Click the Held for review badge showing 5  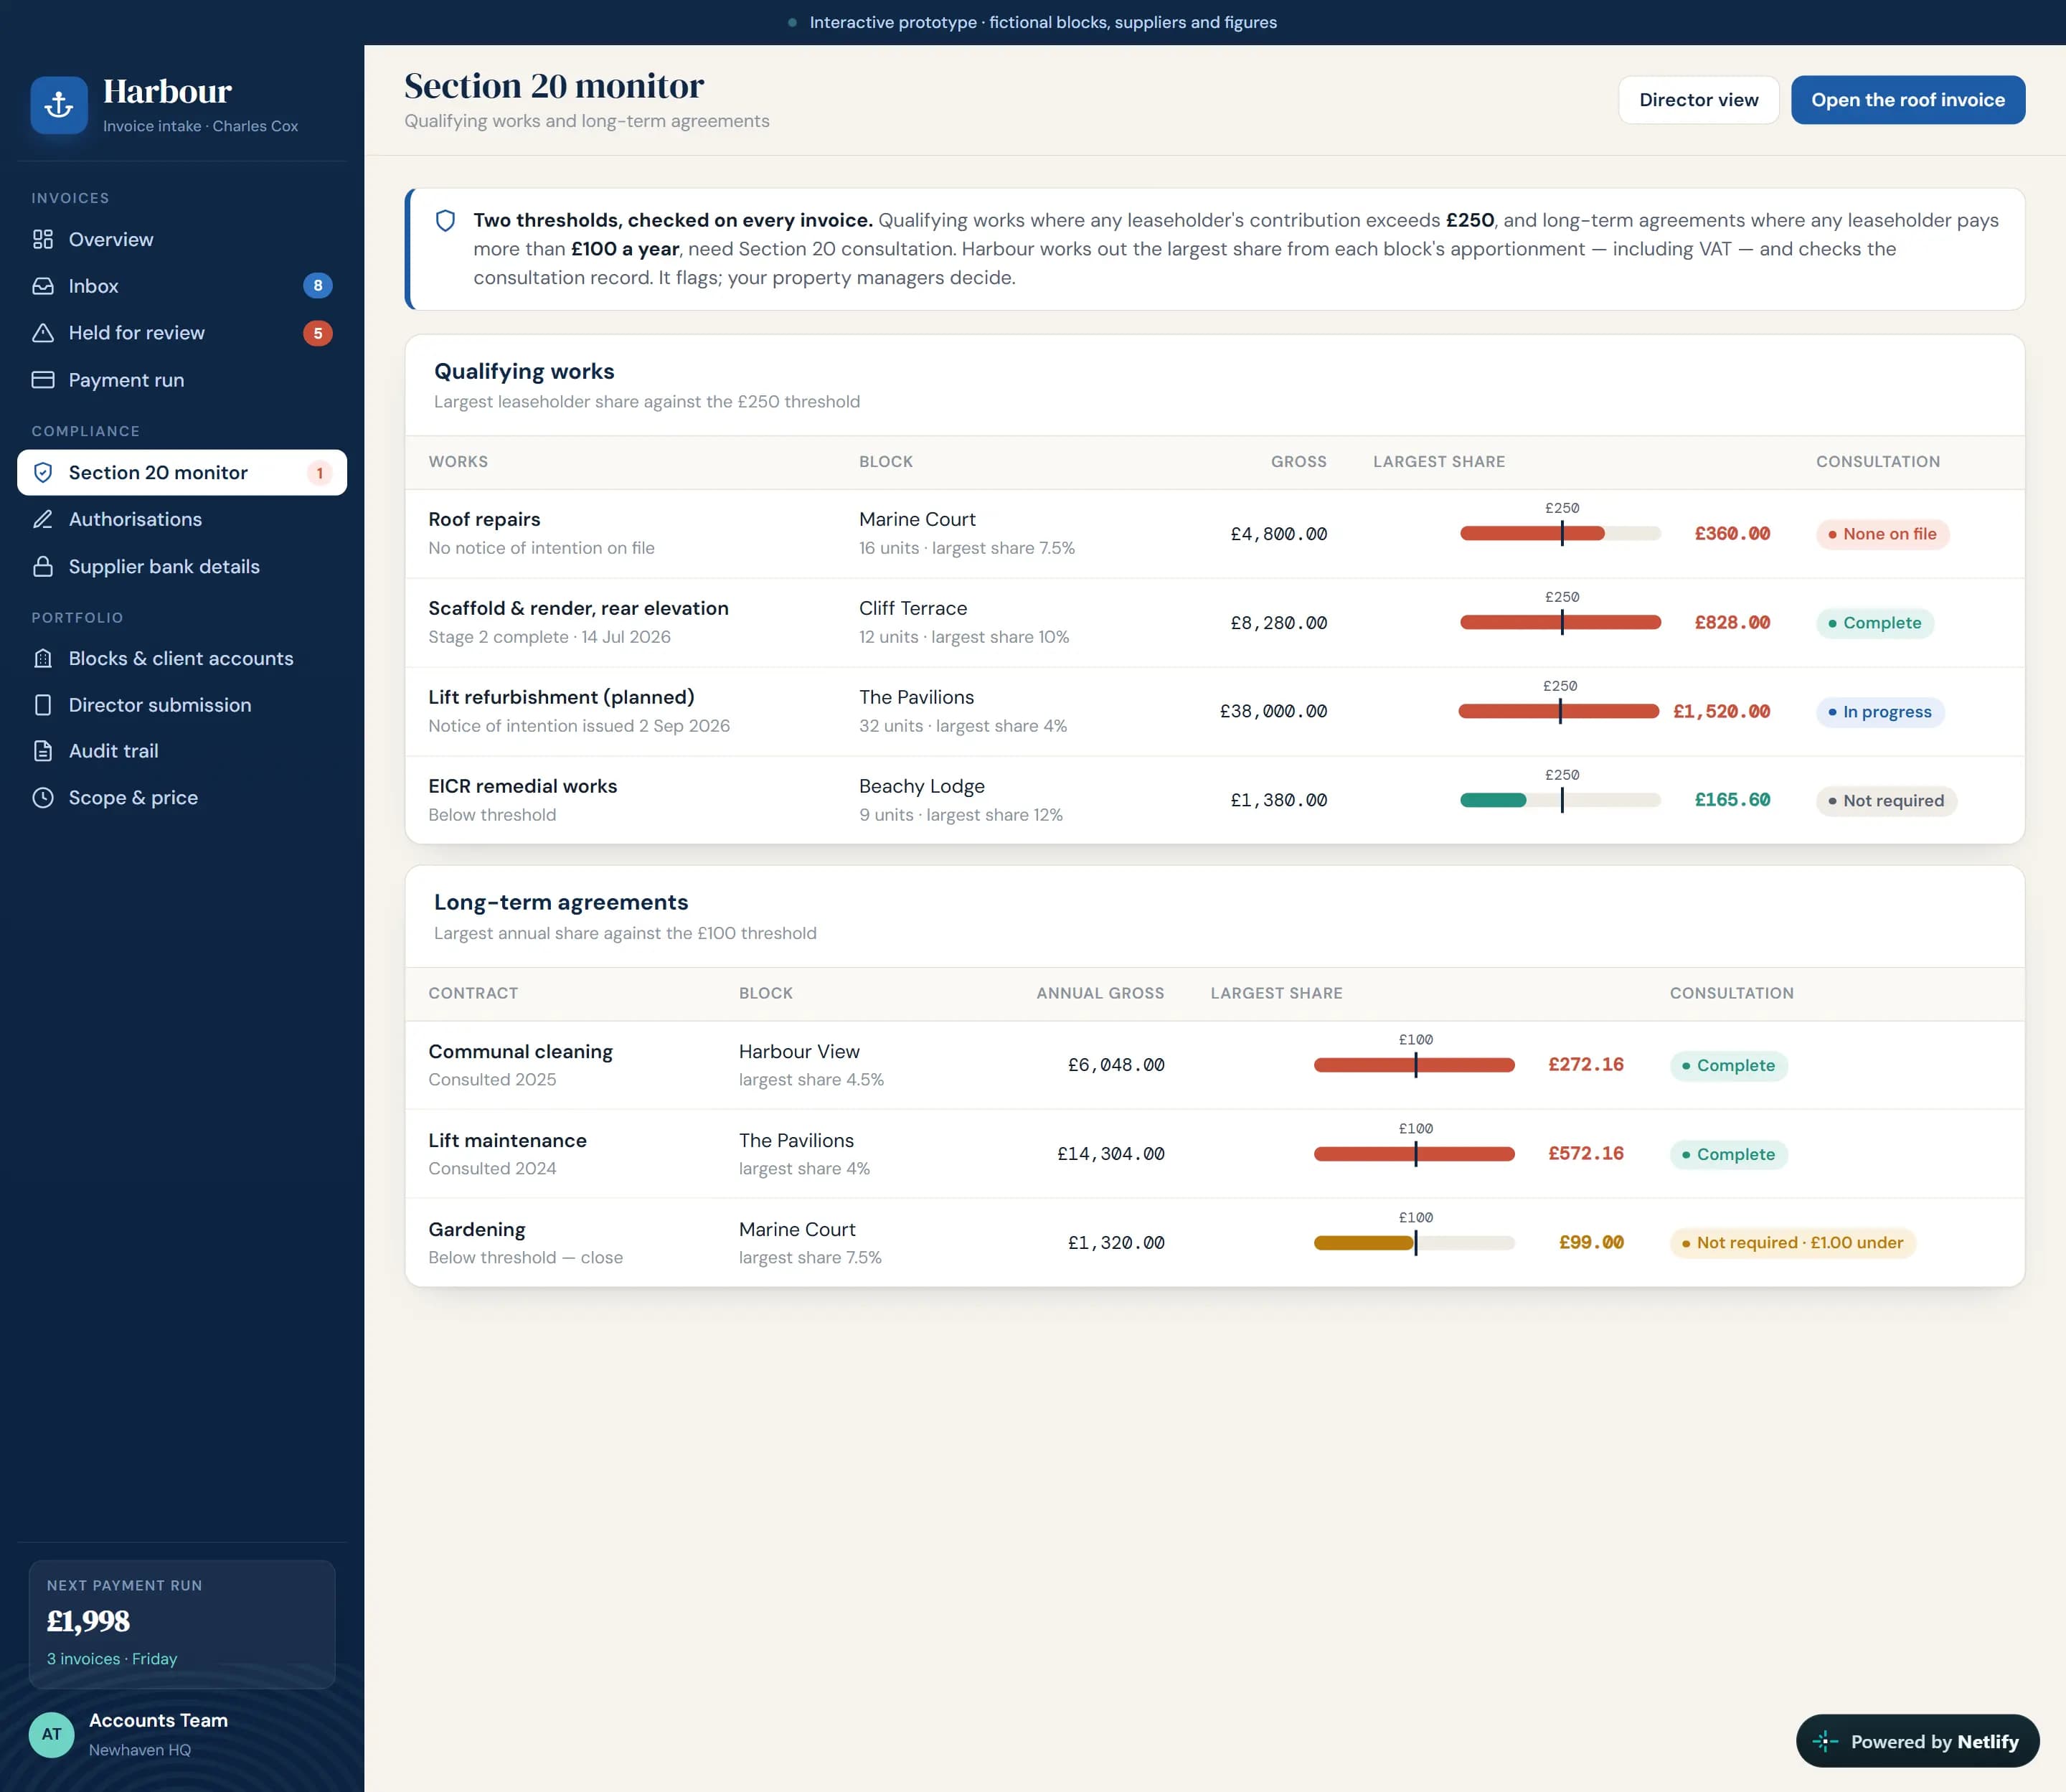point(318,333)
